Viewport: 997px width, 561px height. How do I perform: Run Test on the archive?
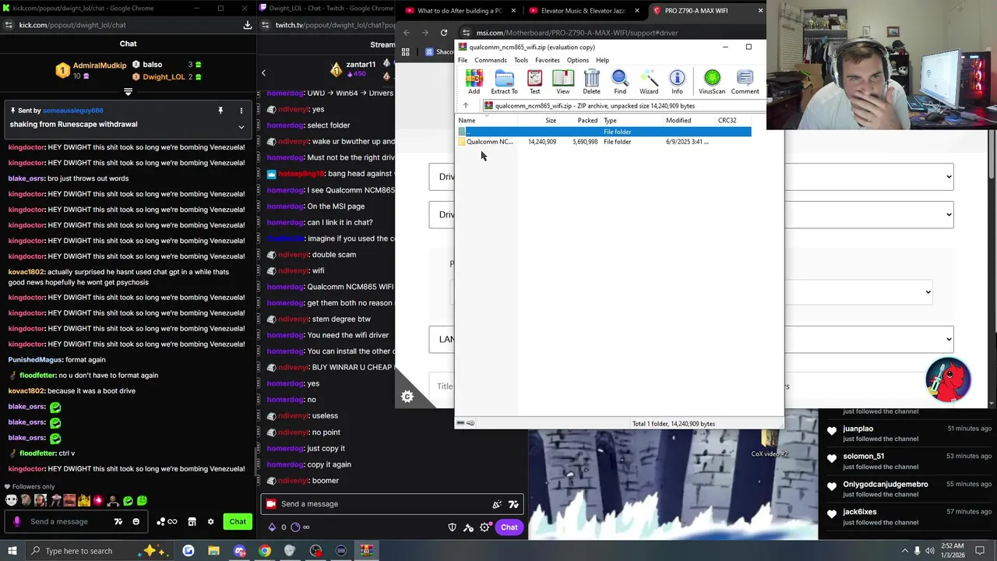[534, 82]
